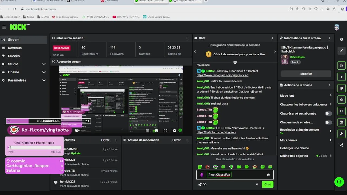Open Actions de modération three-dot menu

(x=187, y=140)
